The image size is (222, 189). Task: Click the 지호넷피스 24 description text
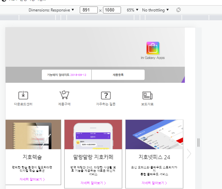tap(154, 171)
